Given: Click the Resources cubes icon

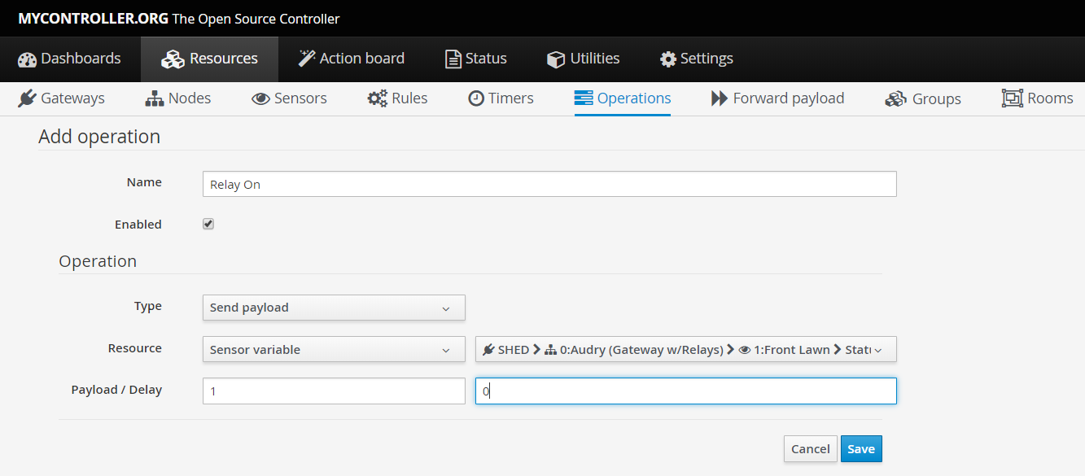Looking at the screenshot, I should (x=173, y=59).
